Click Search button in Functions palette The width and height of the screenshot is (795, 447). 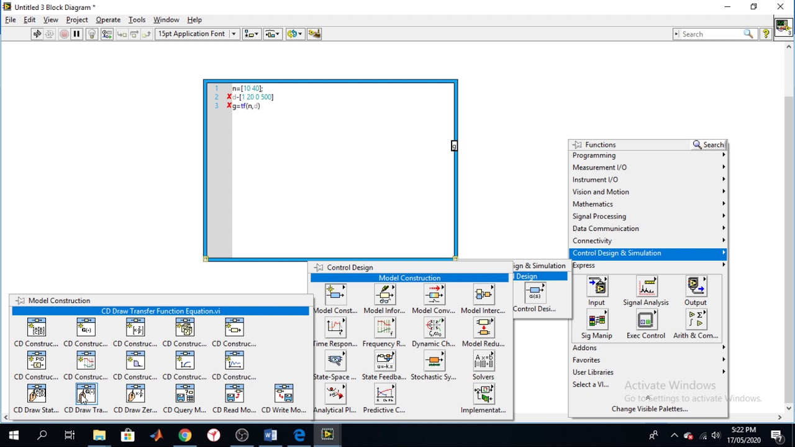(x=709, y=145)
